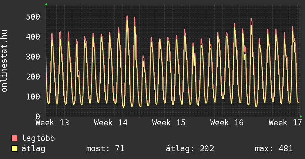The width and height of the screenshot is (305, 159).
Task: Click the Week 15 axis label
Action: pos(169,122)
